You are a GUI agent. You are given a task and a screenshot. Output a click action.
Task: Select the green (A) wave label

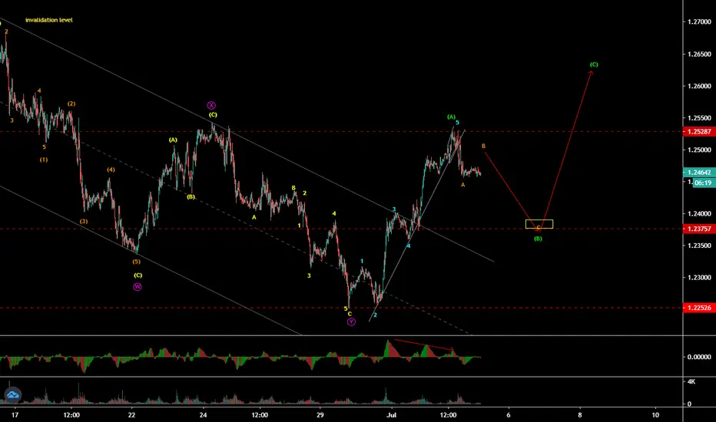point(451,117)
